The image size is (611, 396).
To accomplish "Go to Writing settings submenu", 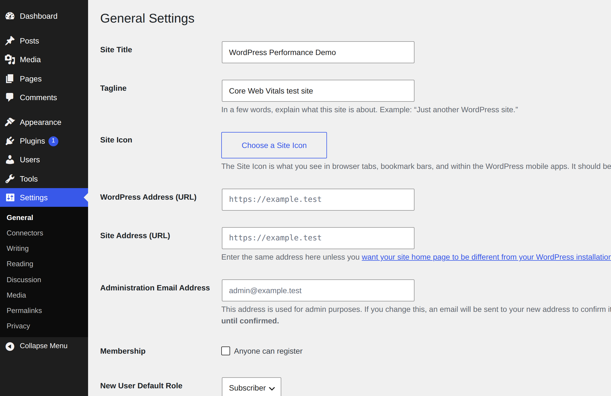I will [18, 248].
